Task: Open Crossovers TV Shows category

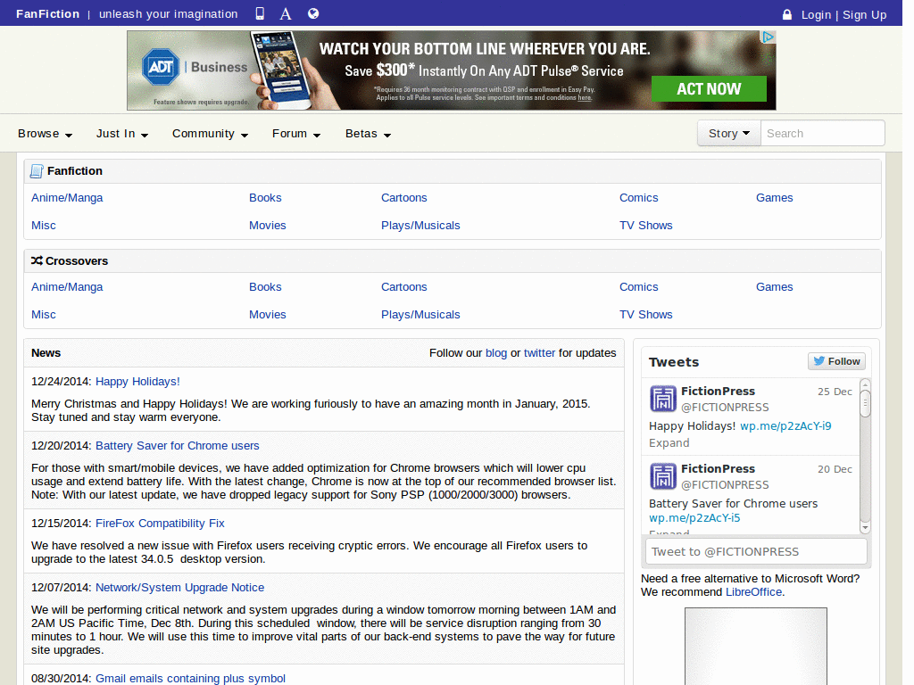Action: coord(646,315)
